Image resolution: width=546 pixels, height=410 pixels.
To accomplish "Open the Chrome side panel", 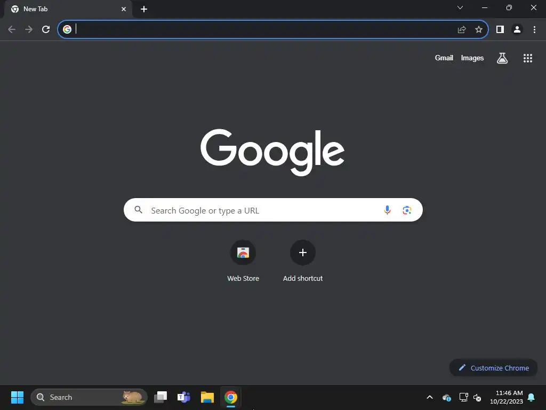I will click(500, 30).
